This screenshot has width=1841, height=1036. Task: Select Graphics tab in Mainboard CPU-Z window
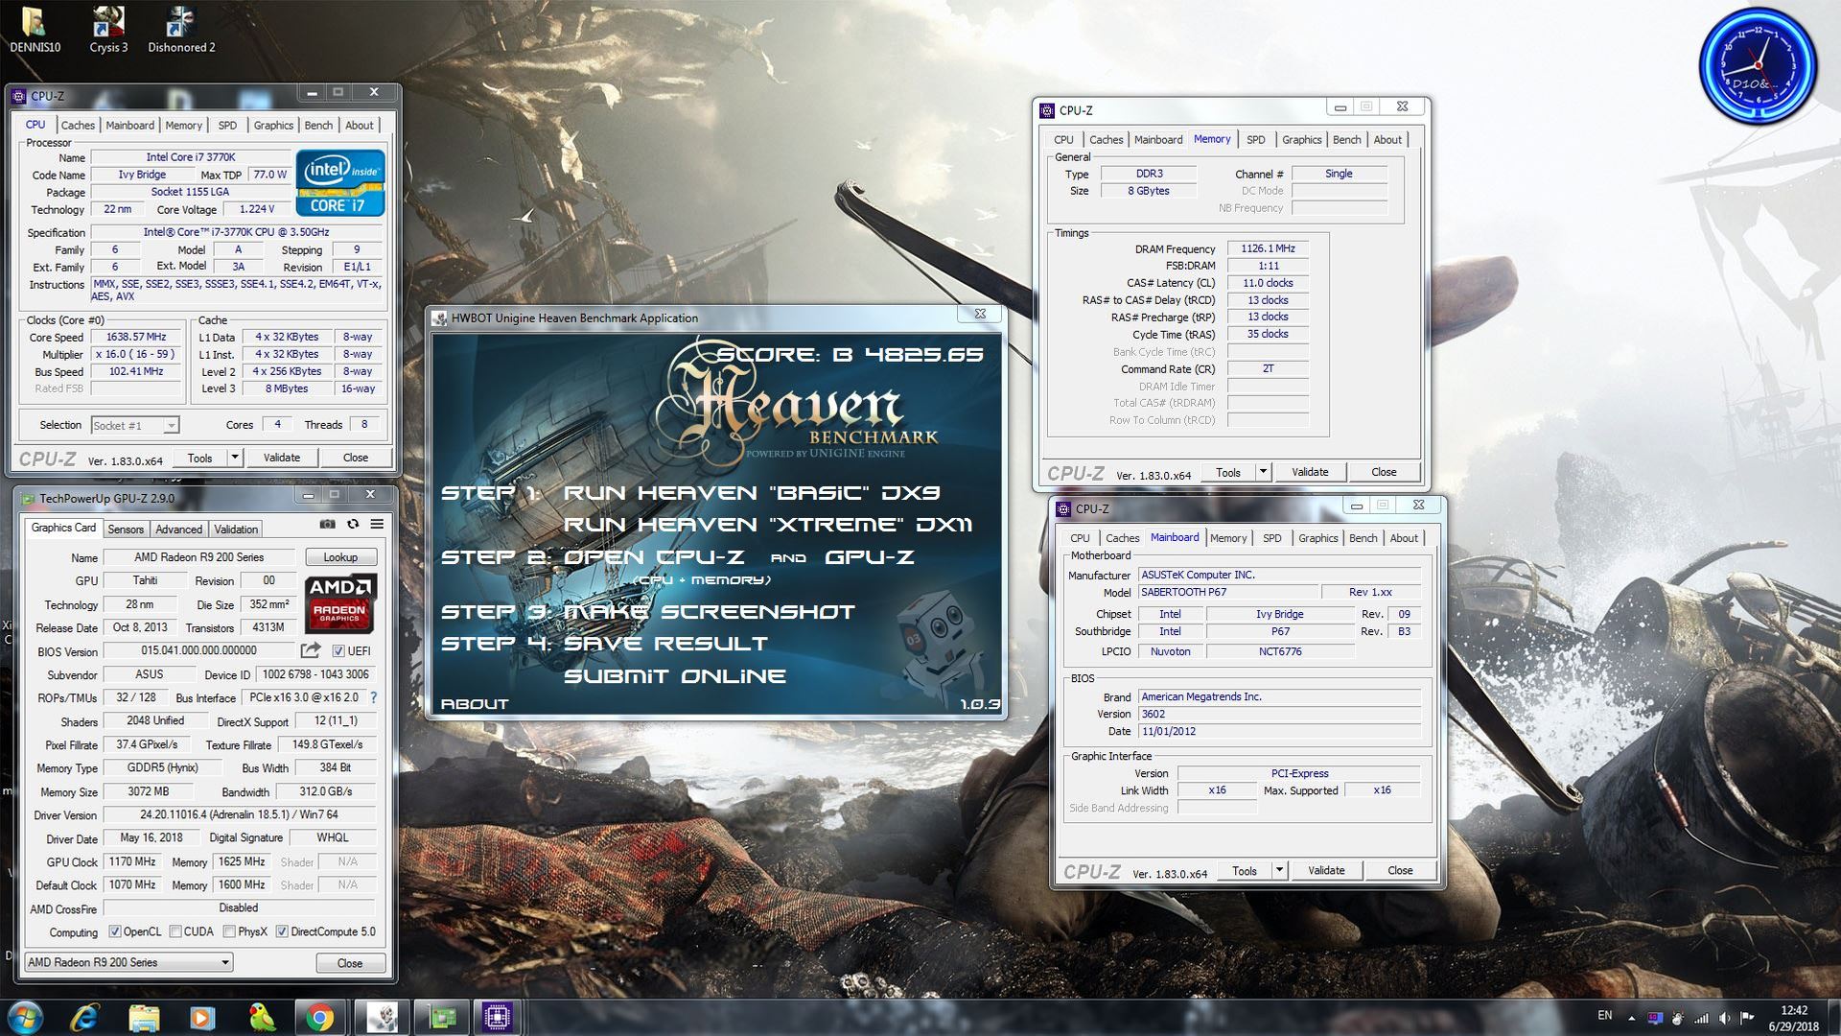point(1318,538)
